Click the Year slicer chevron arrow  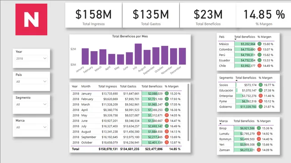point(45,58)
